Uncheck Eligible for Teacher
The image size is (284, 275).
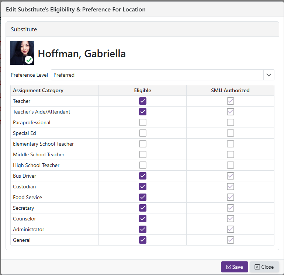tap(143, 101)
